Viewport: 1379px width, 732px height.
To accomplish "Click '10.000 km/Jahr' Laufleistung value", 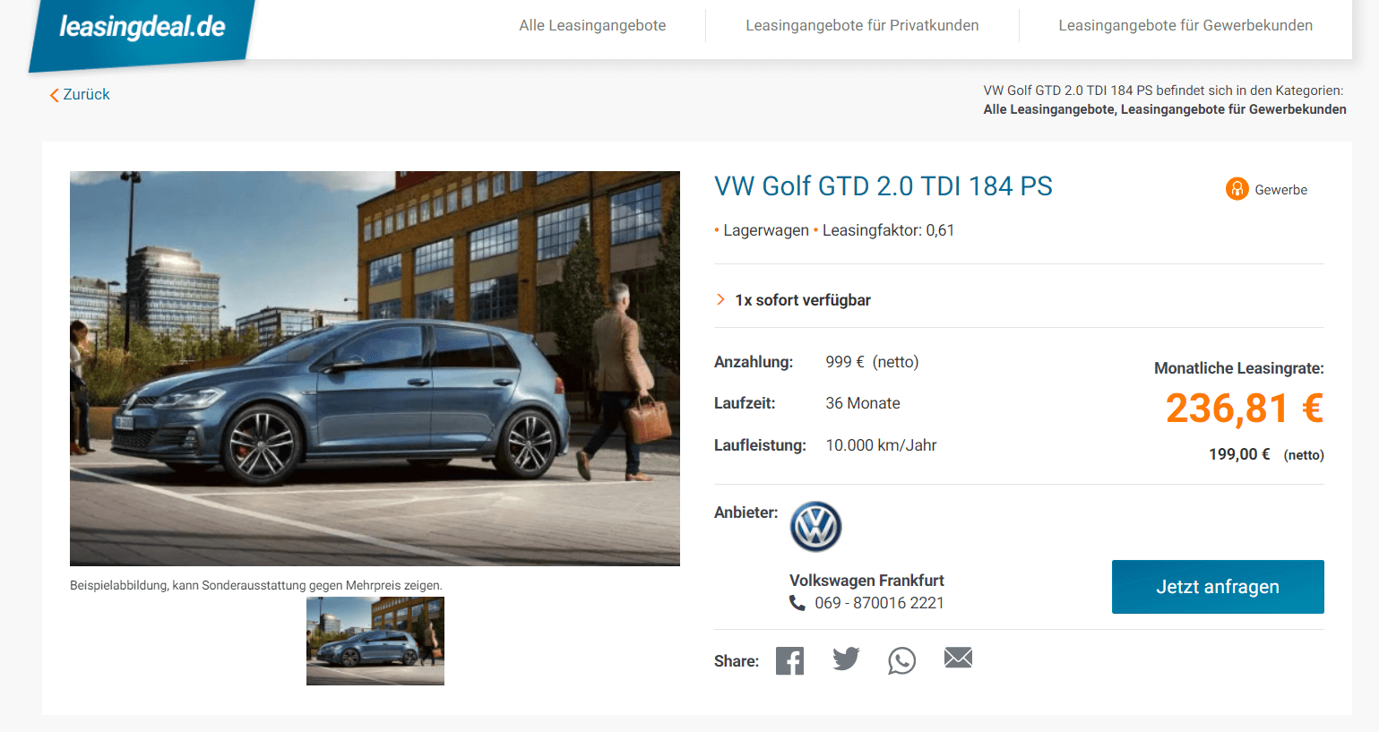I will (x=881, y=445).
